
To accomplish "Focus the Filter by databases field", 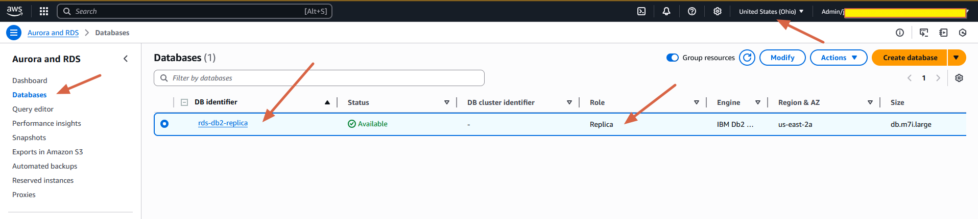I will point(319,78).
